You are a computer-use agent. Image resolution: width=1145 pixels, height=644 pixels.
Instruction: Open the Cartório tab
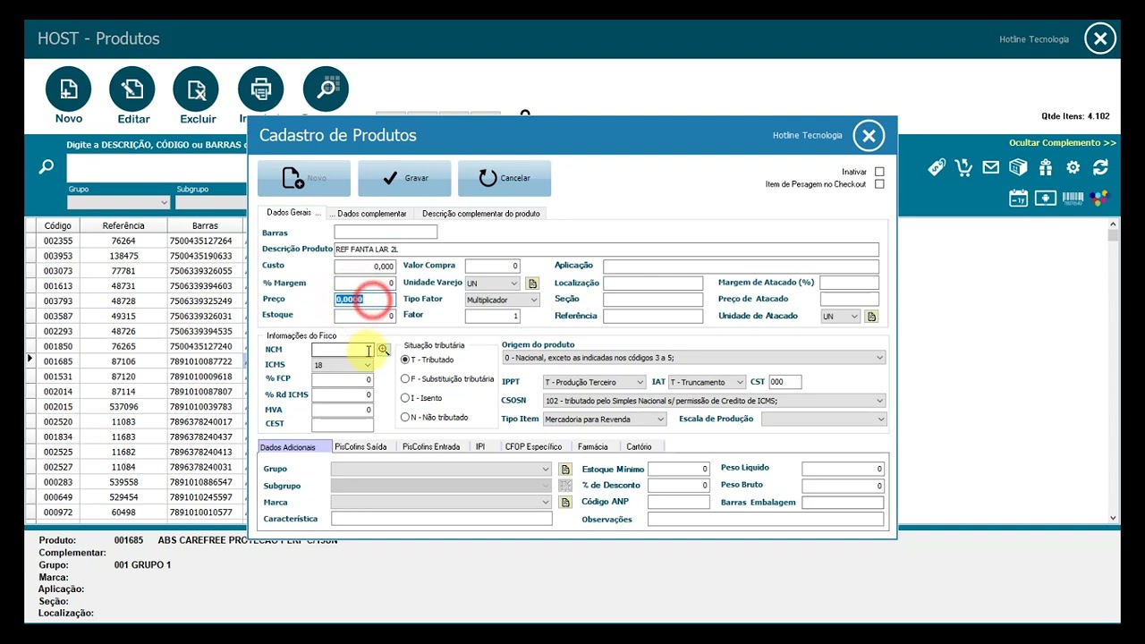[640, 446]
